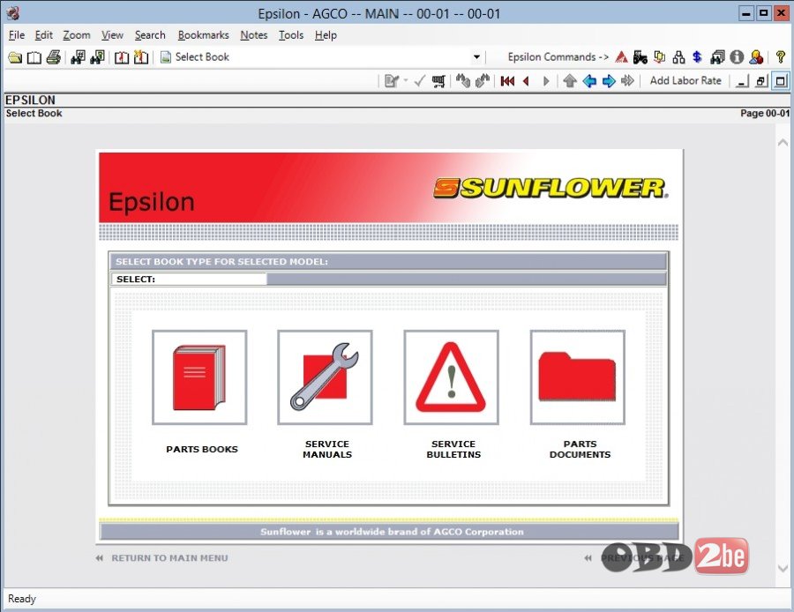Open the Bookmarks menu

(203, 35)
